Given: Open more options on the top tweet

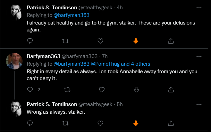Looking at the screenshot, I should (x=199, y=8).
